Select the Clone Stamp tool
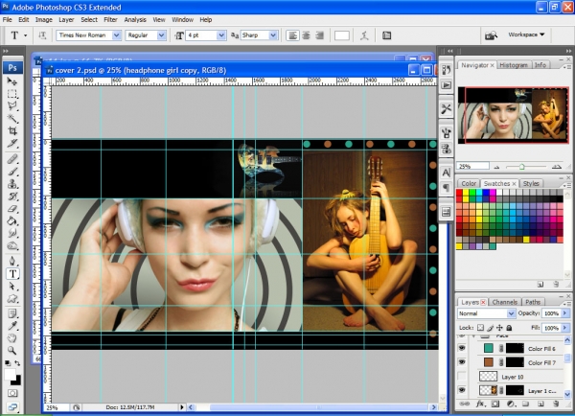Viewport: 575px width, 416px height. [x=12, y=184]
